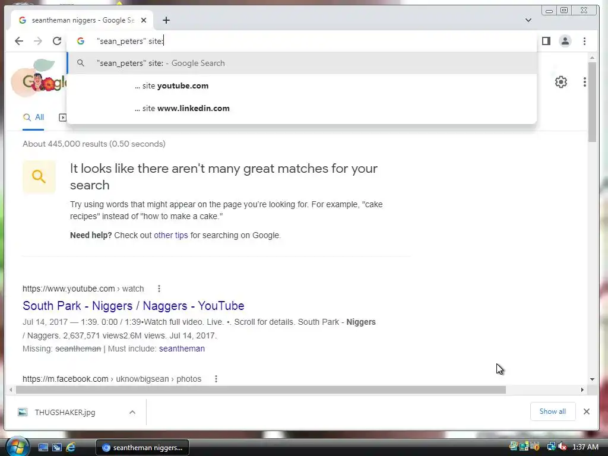Click the yellow magnifier tips icon

click(x=39, y=177)
